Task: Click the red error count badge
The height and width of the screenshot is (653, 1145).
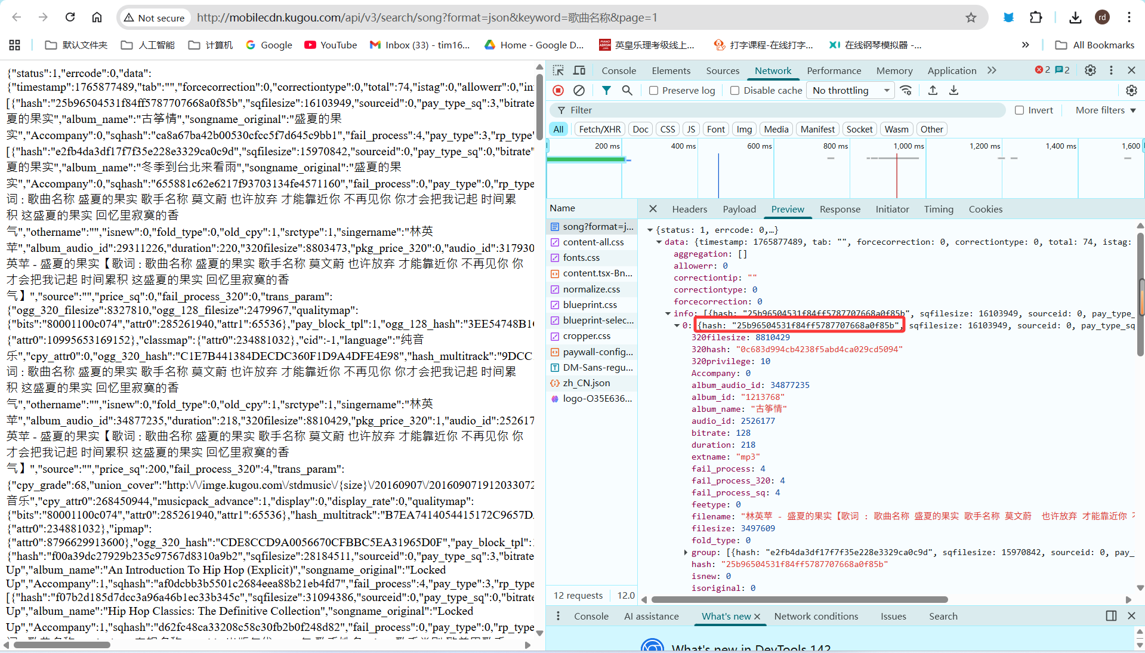Action: point(1042,70)
